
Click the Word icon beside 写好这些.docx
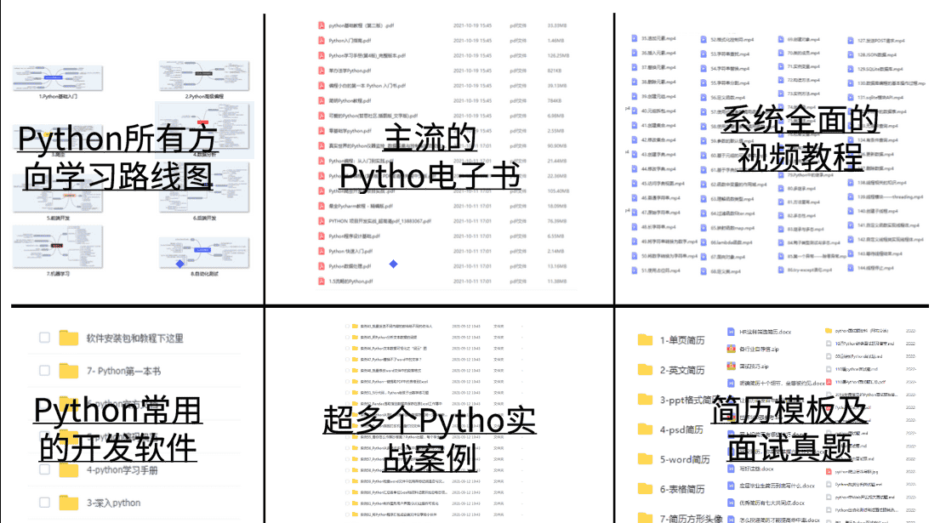click(x=730, y=469)
